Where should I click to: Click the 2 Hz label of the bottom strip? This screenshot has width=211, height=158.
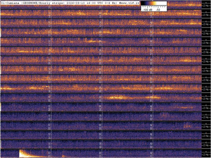point(206,155)
